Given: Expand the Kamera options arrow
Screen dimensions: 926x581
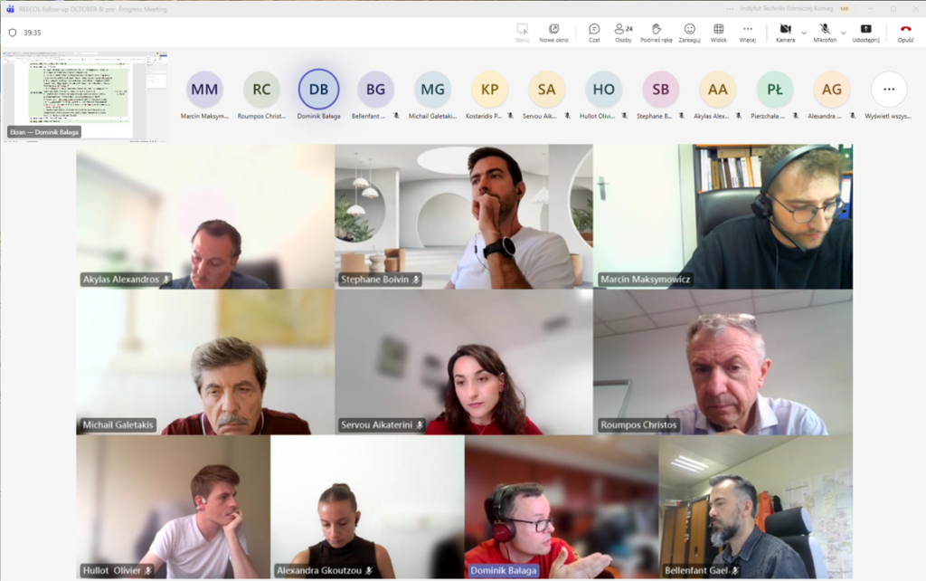Looking at the screenshot, I should (804, 32).
